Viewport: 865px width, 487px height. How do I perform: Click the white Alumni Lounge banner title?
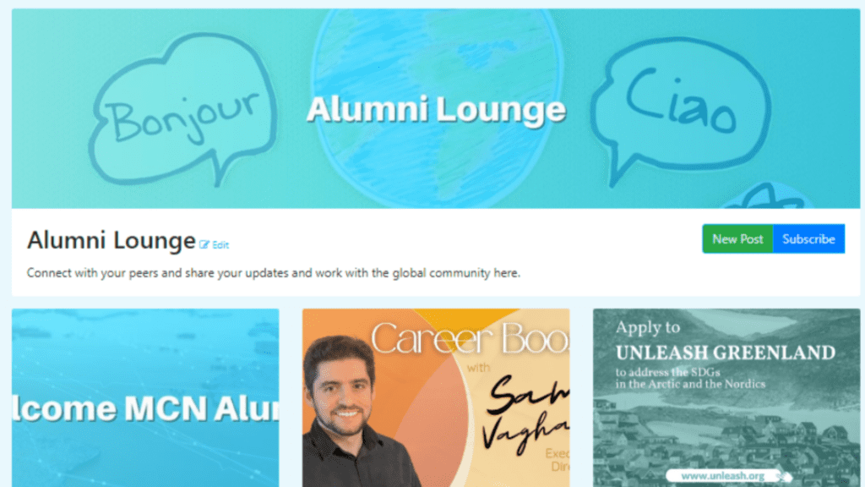pos(436,109)
